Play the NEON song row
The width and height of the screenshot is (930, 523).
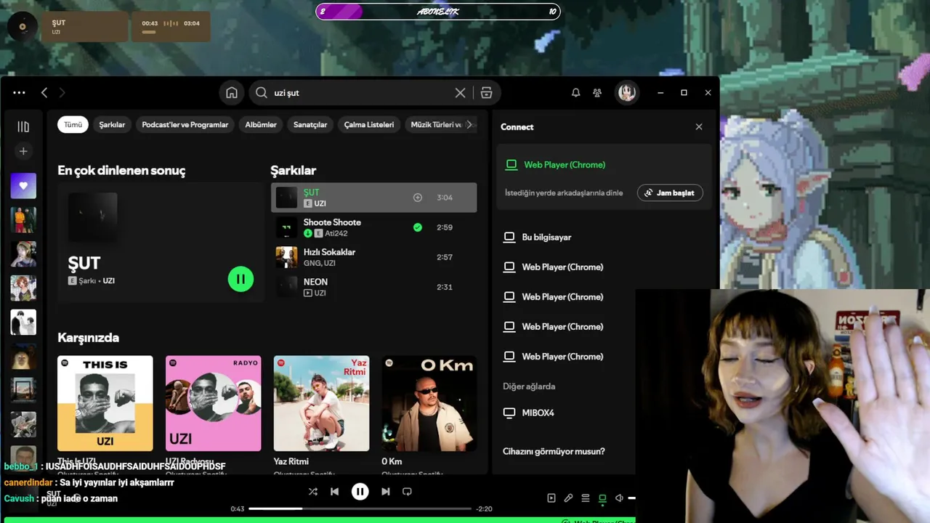click(x=374, y=287)
